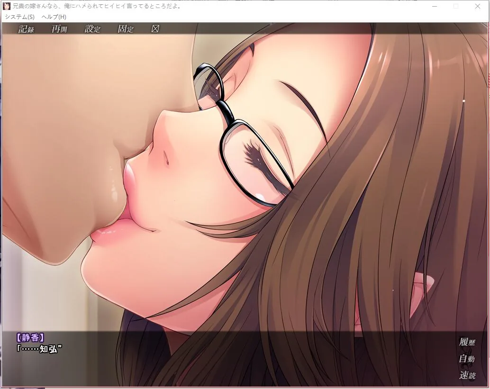Image resolution: width=490 pixels, height=389 pixels.
Task: Open the システム(S) menu
Action: click(x=20, y=17)
